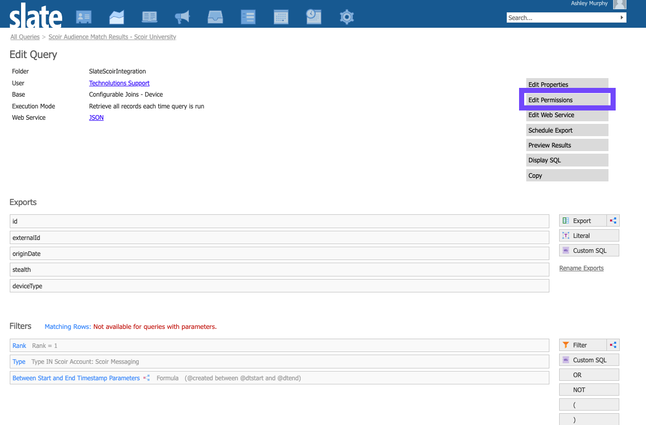
Task: Insert an opening parenthesis
Action: [589, 404]
